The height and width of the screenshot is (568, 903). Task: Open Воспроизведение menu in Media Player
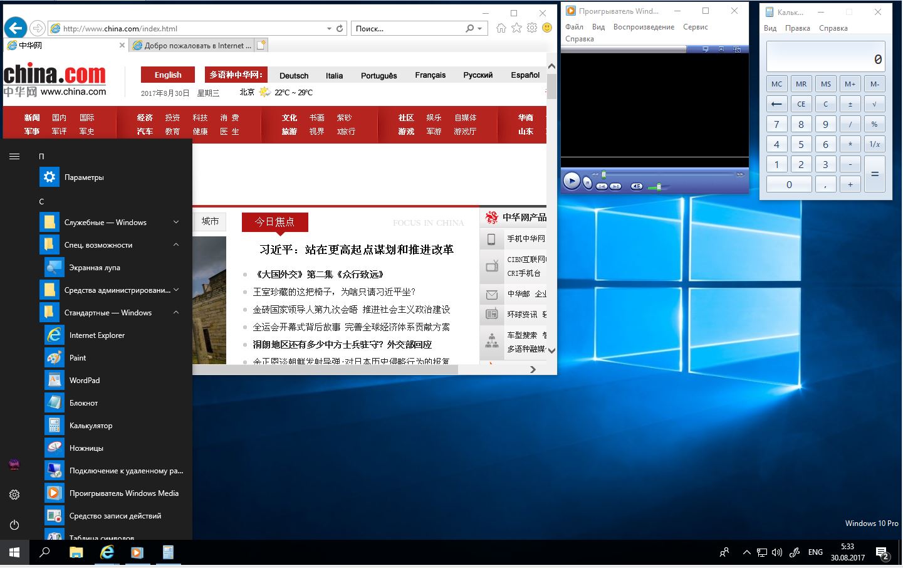click(x=644, y=27)
